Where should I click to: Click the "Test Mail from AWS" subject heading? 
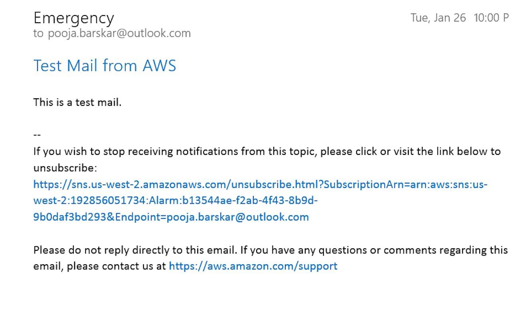click(104, 66)
